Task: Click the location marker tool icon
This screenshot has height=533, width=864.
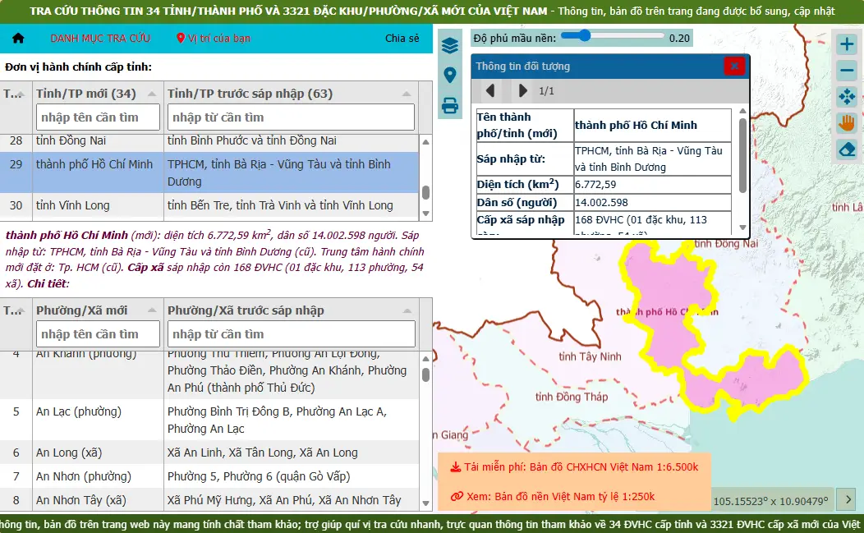Action: point(449,76)
